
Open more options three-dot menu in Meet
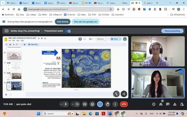coord(115,104)
